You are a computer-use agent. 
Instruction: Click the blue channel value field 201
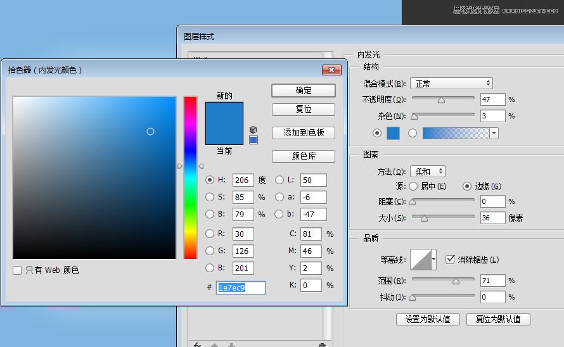(x=243, y=268)
